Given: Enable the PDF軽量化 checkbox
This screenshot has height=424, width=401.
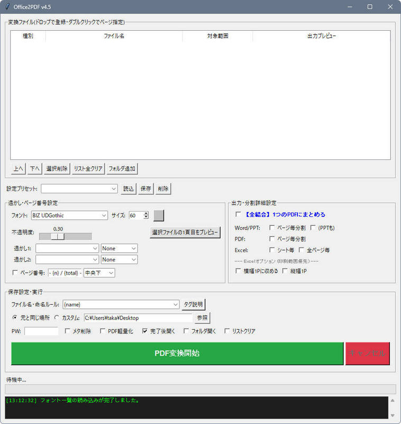Looking at the screenshot, I should (x=103, y=331).
